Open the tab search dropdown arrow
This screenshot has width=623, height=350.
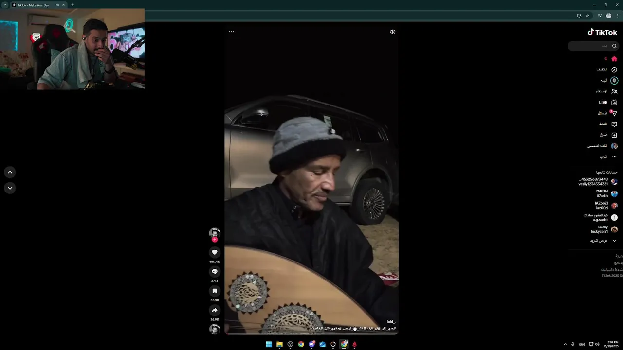coord(5,5)
